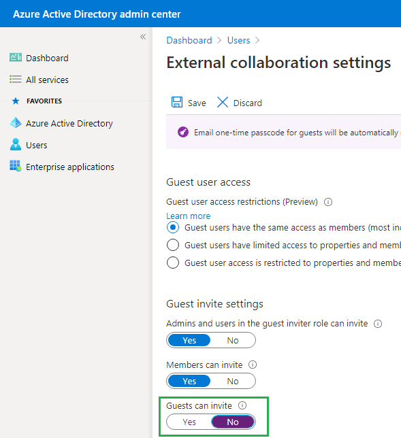The width and height of the screenshot is (401, 438).
Task: Set guest inviter role invite to No
Action: (233, 340)
